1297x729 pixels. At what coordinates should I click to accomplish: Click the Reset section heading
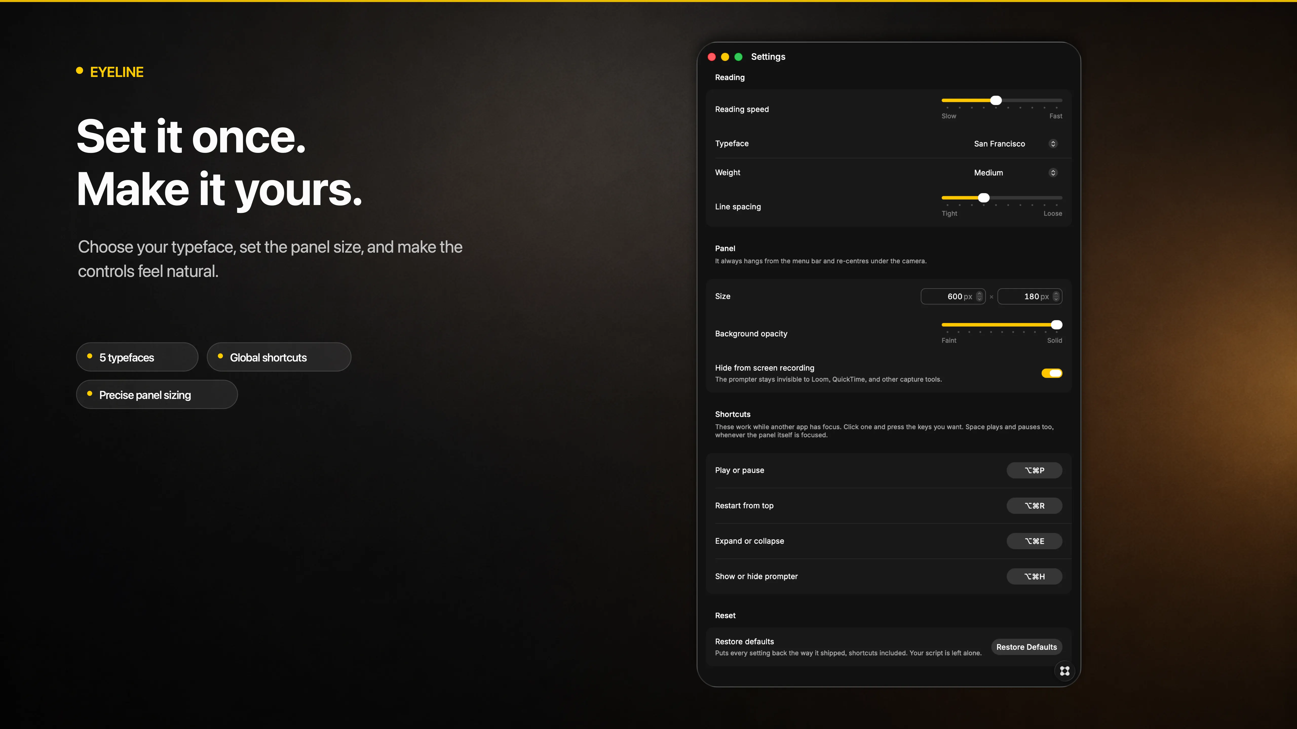tap(725, 615)
